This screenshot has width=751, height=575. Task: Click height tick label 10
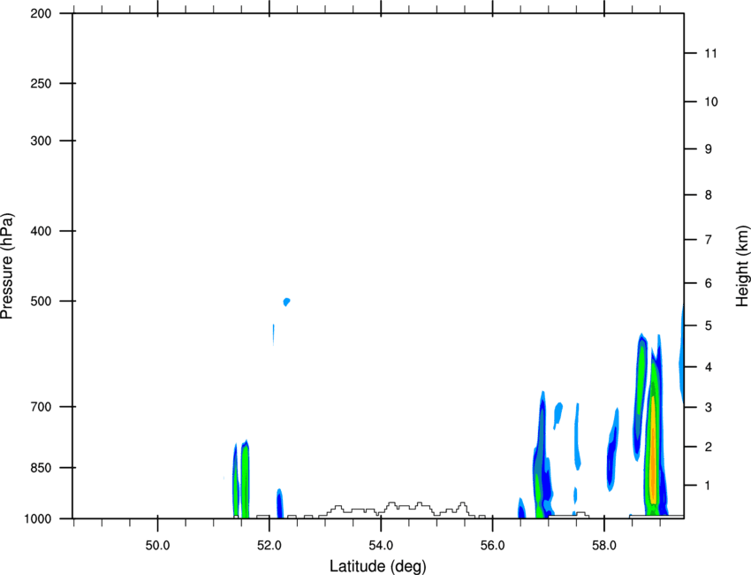tap(711, 102)
